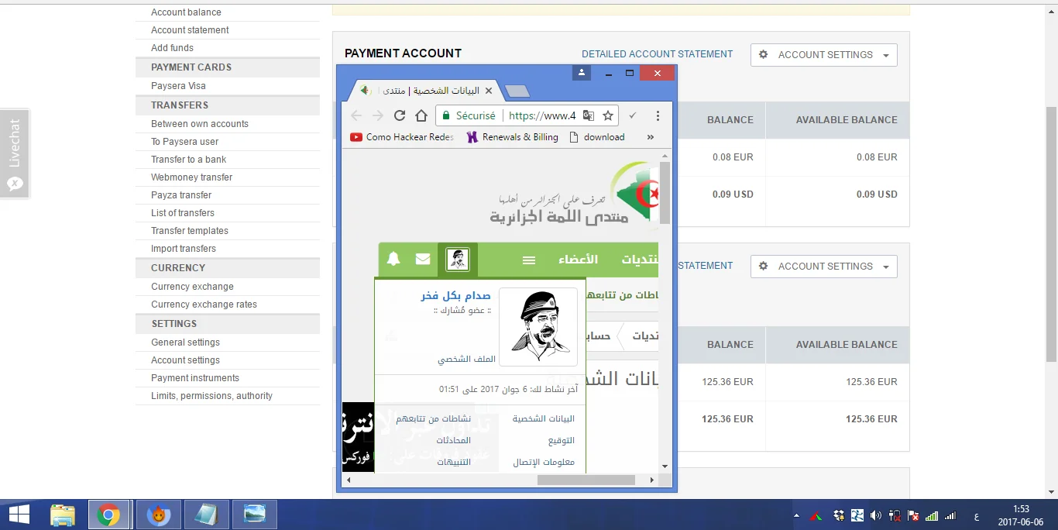Reload the page in the popup browser
1058x530 pixels.
point(400,115)
